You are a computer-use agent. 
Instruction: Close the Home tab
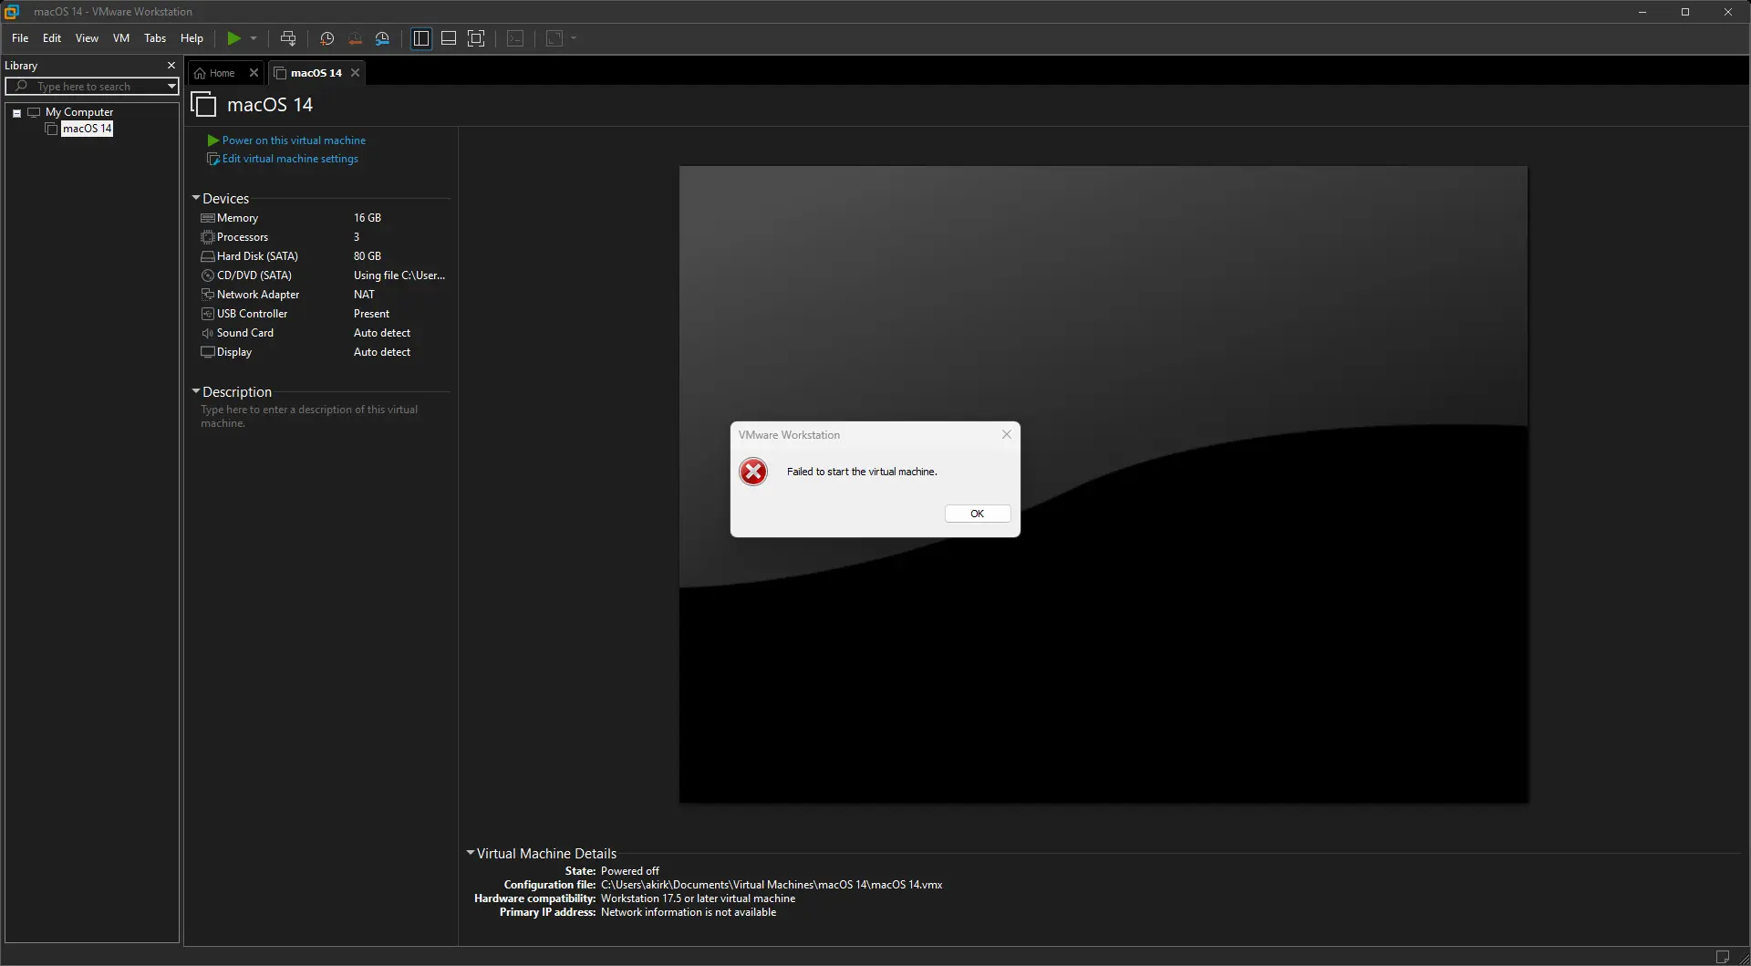click(254, 73)
